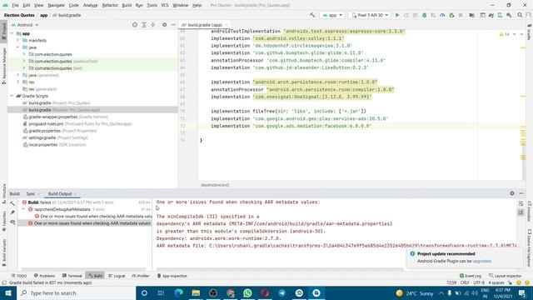Expand java (generated) folder
Viewport: 533px width, 300px height.
pyautogui.click(x=18, y=75)
